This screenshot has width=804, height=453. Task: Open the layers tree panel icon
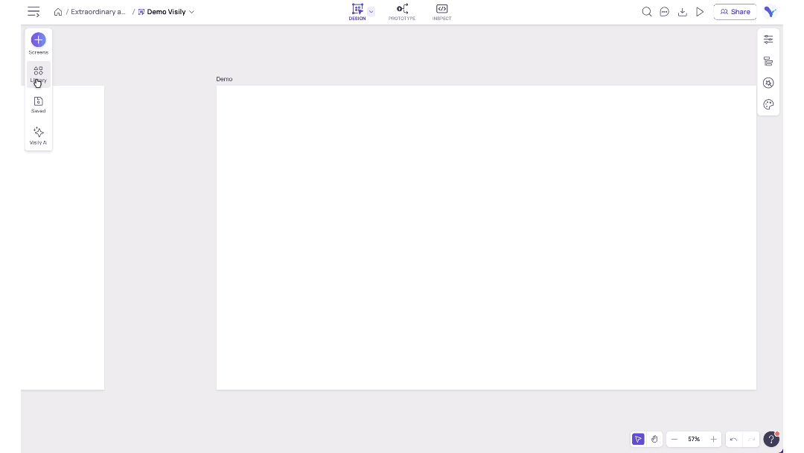(768, 61)
